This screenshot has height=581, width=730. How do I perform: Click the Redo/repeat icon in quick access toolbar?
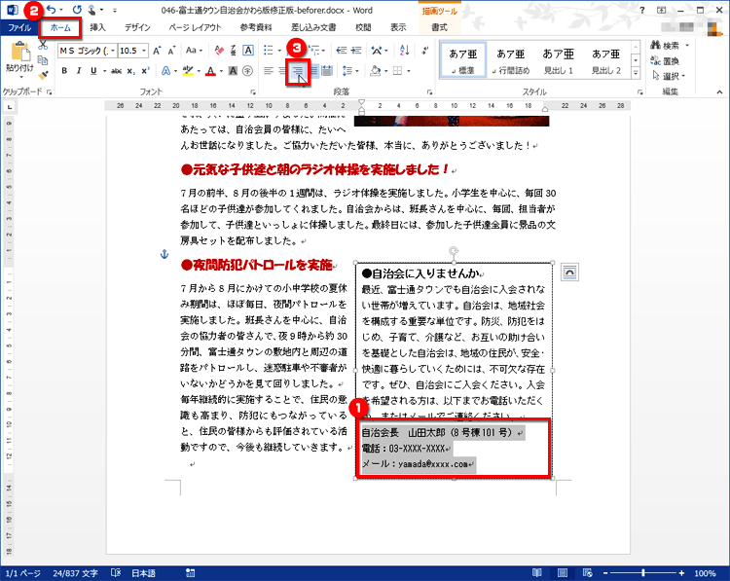[77, 10]
